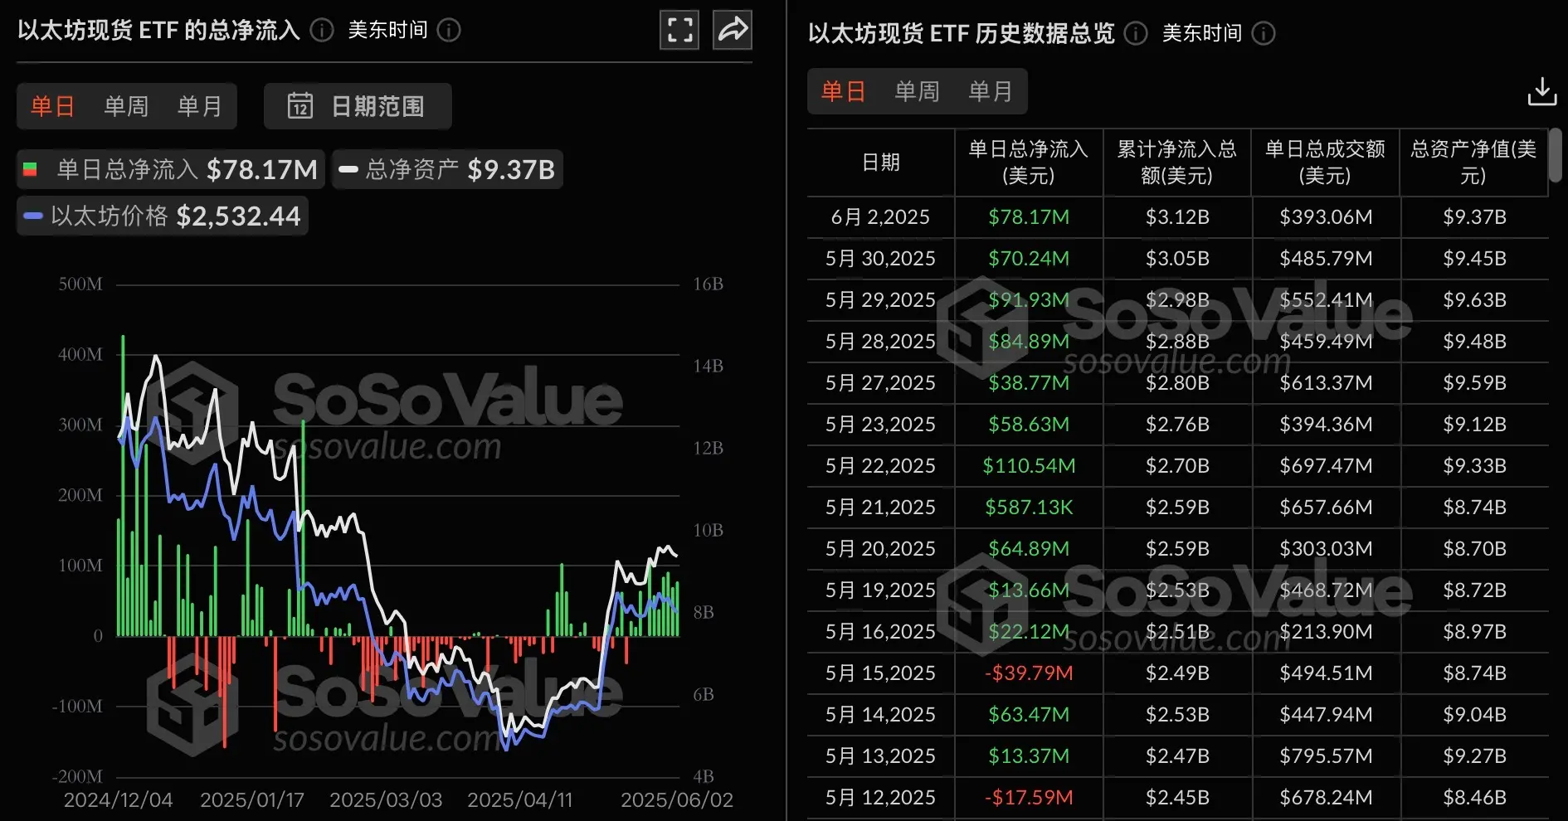Toggle the 以太坊价格 line visibility
Viewport: 1568px width, 821px height.
[x=163, y=216]
